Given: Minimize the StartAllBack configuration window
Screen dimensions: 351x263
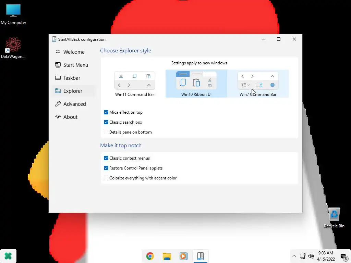Looking at the screenshot, I should point(263,39).
